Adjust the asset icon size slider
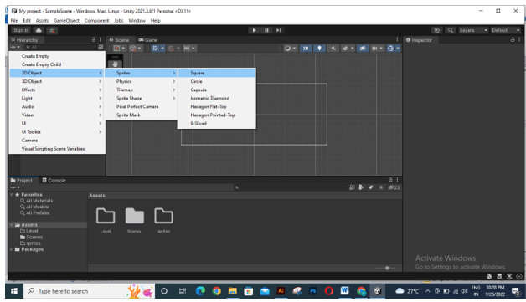 (387, 268)
